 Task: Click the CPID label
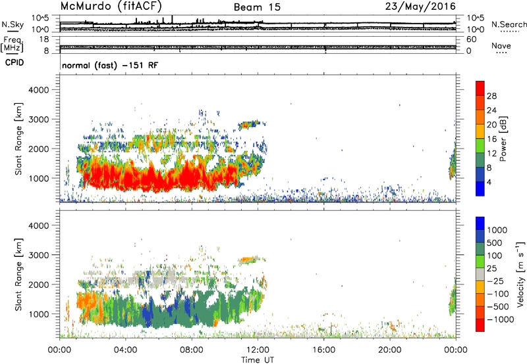tap(14, 62)
